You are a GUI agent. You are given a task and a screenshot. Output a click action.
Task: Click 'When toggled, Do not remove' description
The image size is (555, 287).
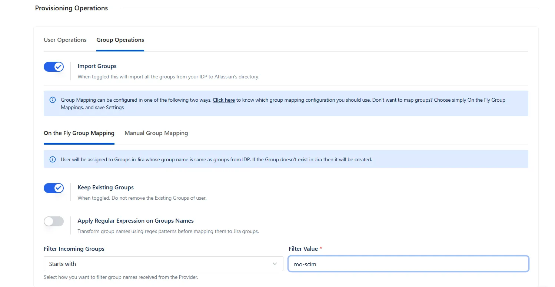142,198
